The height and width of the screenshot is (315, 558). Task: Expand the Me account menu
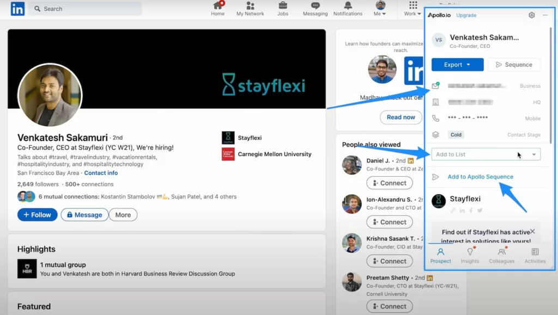pos(380,9)
